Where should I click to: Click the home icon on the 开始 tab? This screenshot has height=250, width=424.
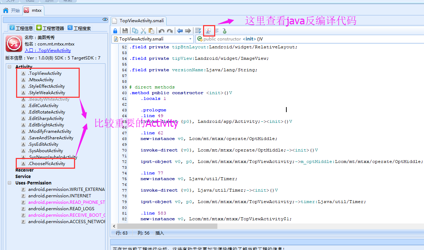pos(6,10)
